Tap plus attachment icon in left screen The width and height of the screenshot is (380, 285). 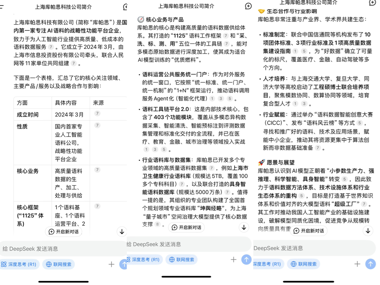(x=111, y=264)
